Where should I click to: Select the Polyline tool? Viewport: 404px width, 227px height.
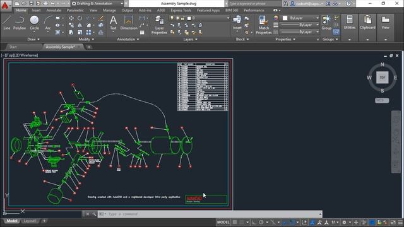click(20, 23)
